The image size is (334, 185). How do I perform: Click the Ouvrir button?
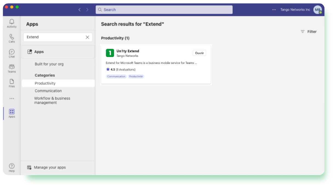(x=199, y=53)
